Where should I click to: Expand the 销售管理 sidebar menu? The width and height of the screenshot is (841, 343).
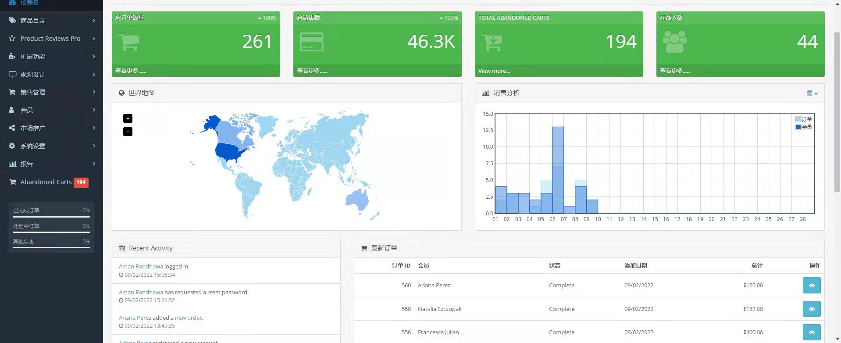51,92
